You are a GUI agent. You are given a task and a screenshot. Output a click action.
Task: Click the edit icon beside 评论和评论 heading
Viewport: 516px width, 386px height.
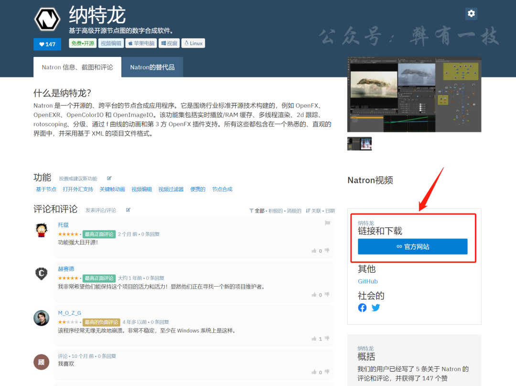click(x=128, y=210)
